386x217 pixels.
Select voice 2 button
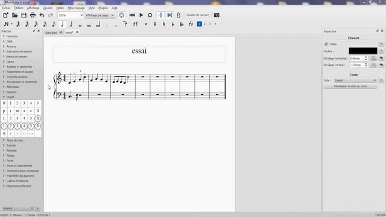pos(204,24)
